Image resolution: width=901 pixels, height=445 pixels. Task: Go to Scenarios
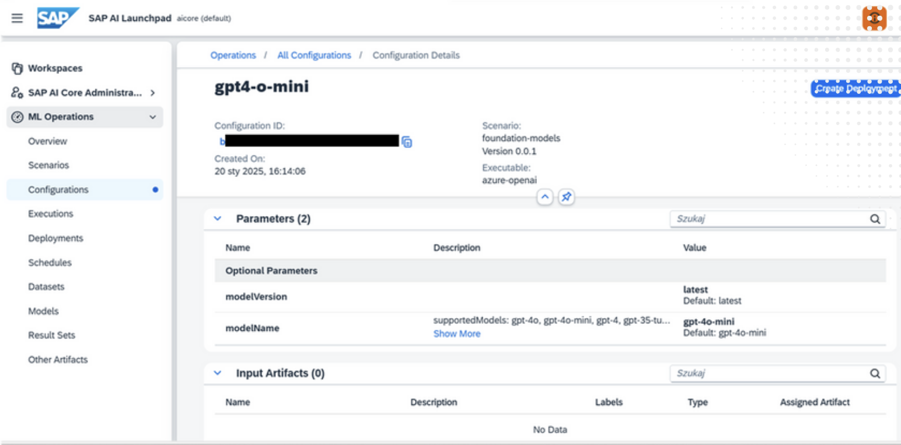(48, 165)
